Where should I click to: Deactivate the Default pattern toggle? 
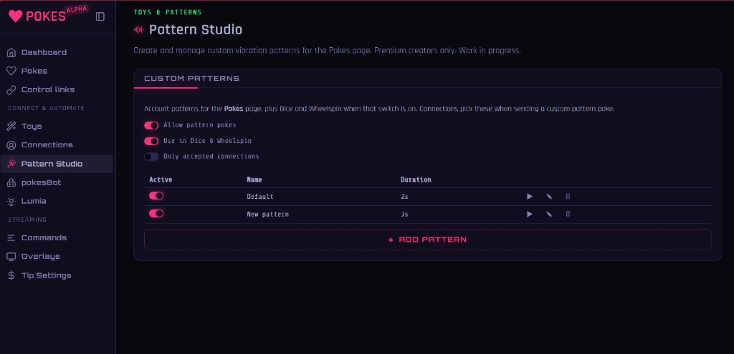156,196
